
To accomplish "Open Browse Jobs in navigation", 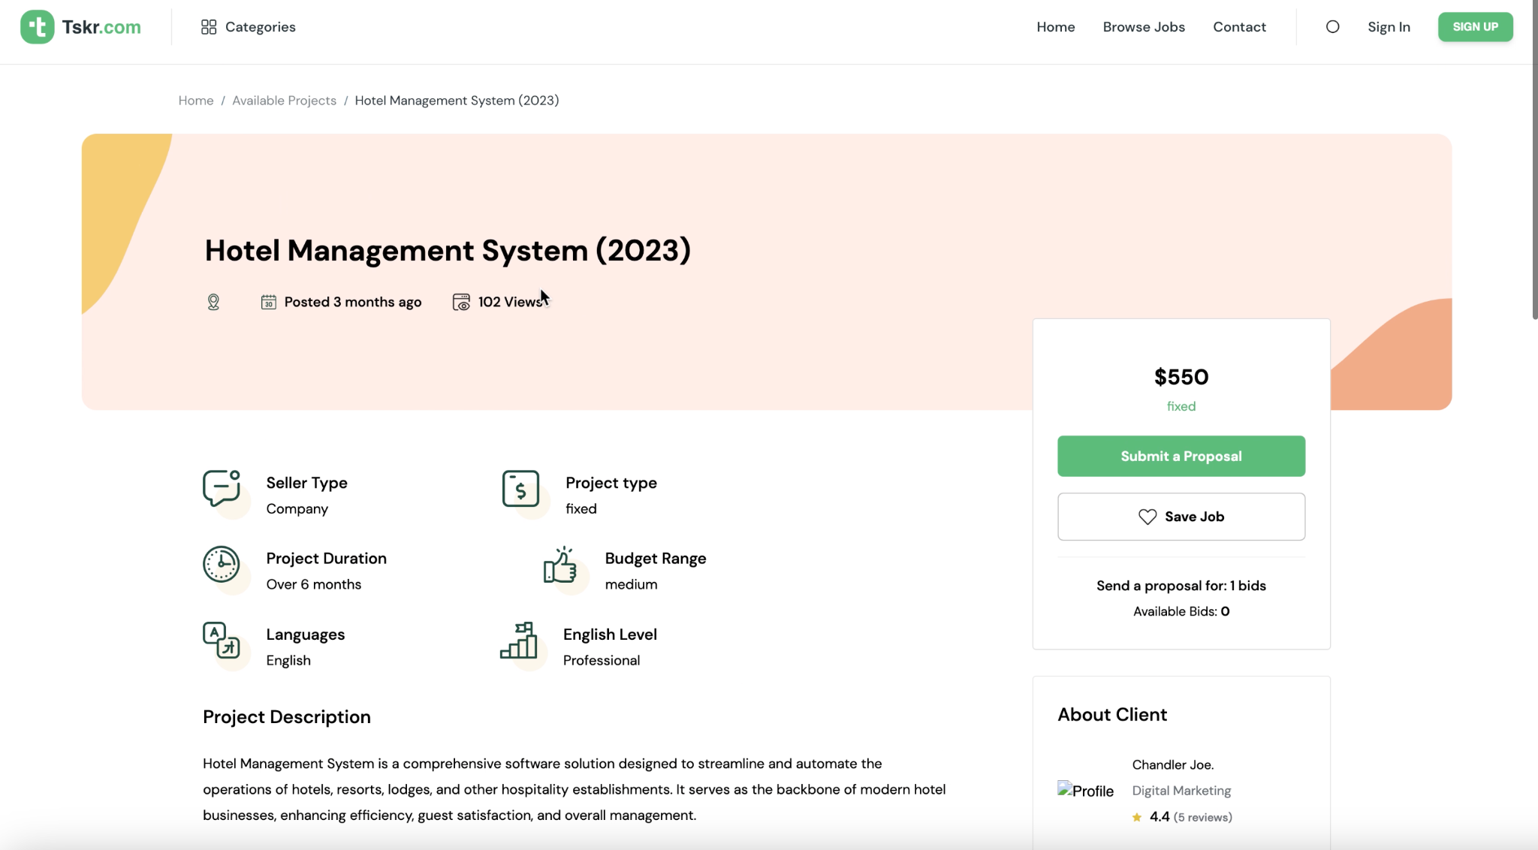I will coord(1144,27).
